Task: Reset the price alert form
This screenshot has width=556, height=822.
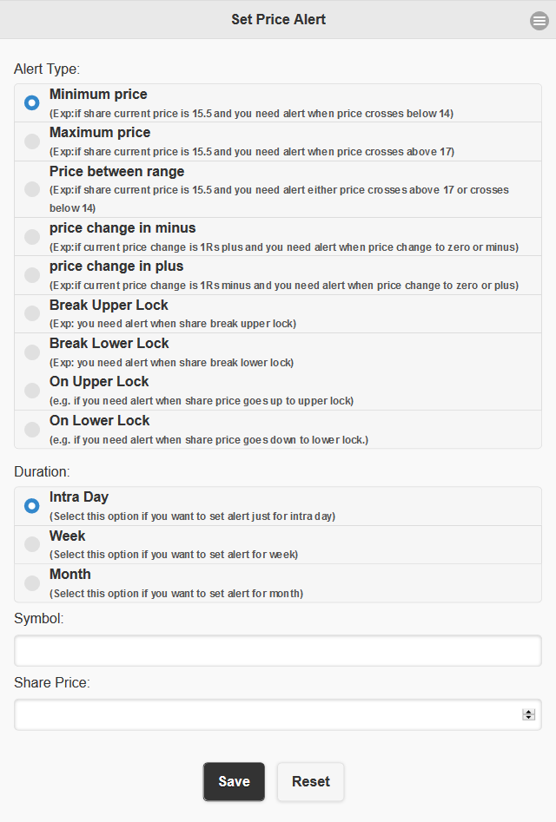Action: [310, 781]
